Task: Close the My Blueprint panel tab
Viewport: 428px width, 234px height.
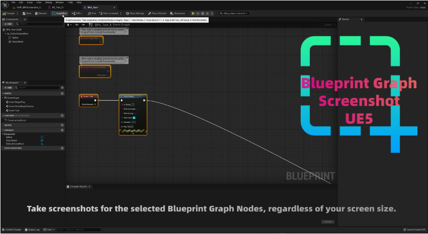Action: (x=25, y=82)
